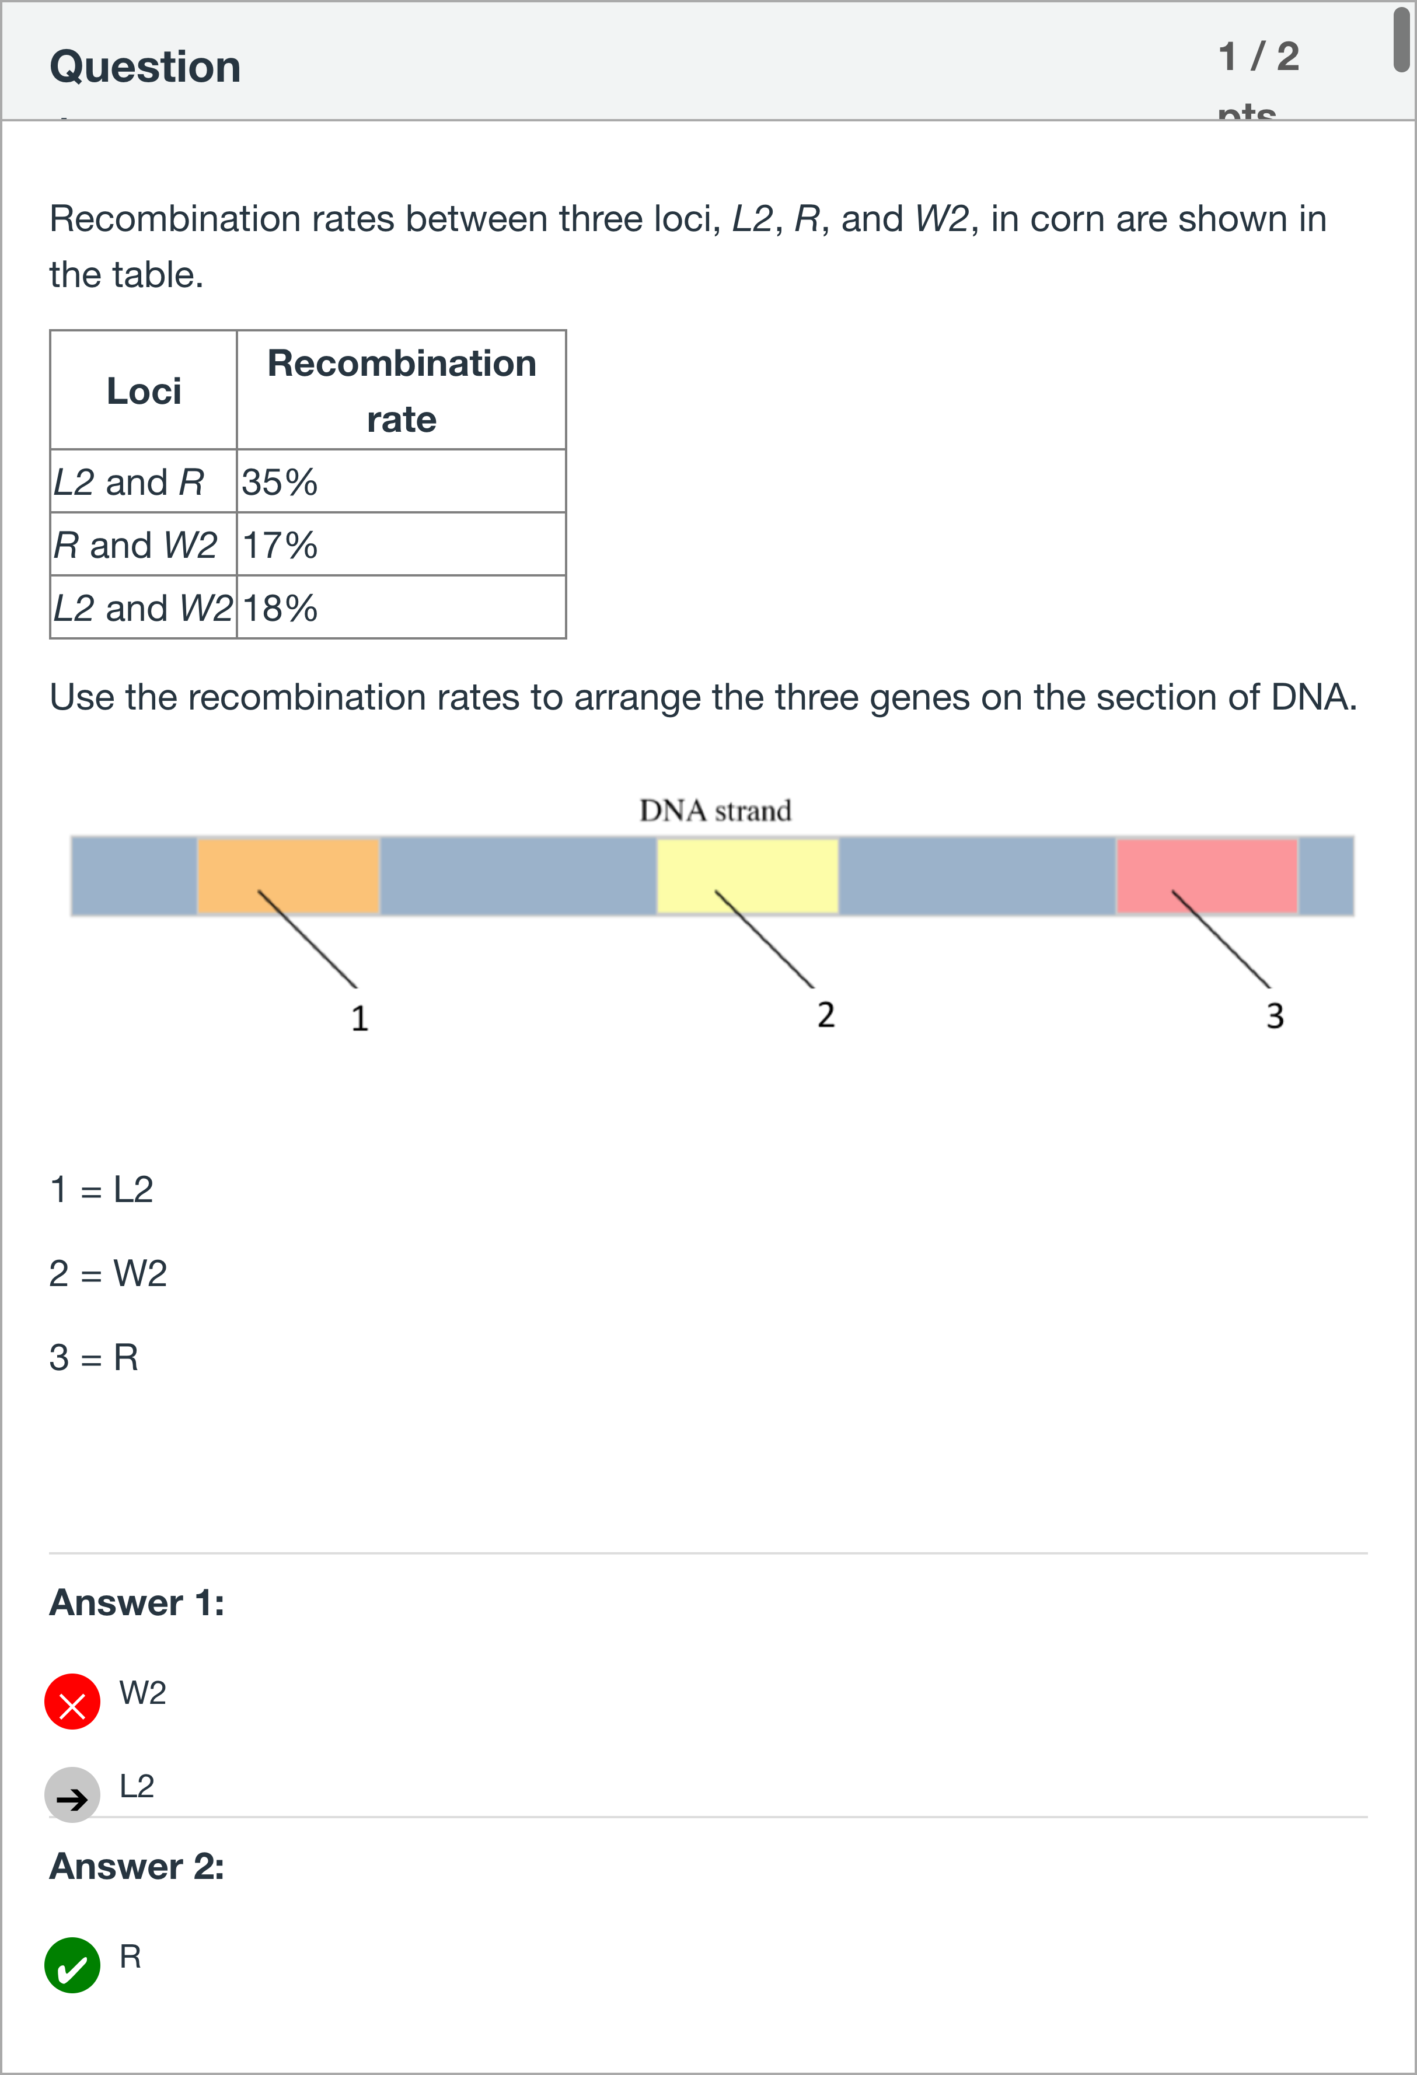Viewport: 1417px width, 2075px height.
Task: Click position label 1 under DNA strand
Action: tap(360, 1018)
